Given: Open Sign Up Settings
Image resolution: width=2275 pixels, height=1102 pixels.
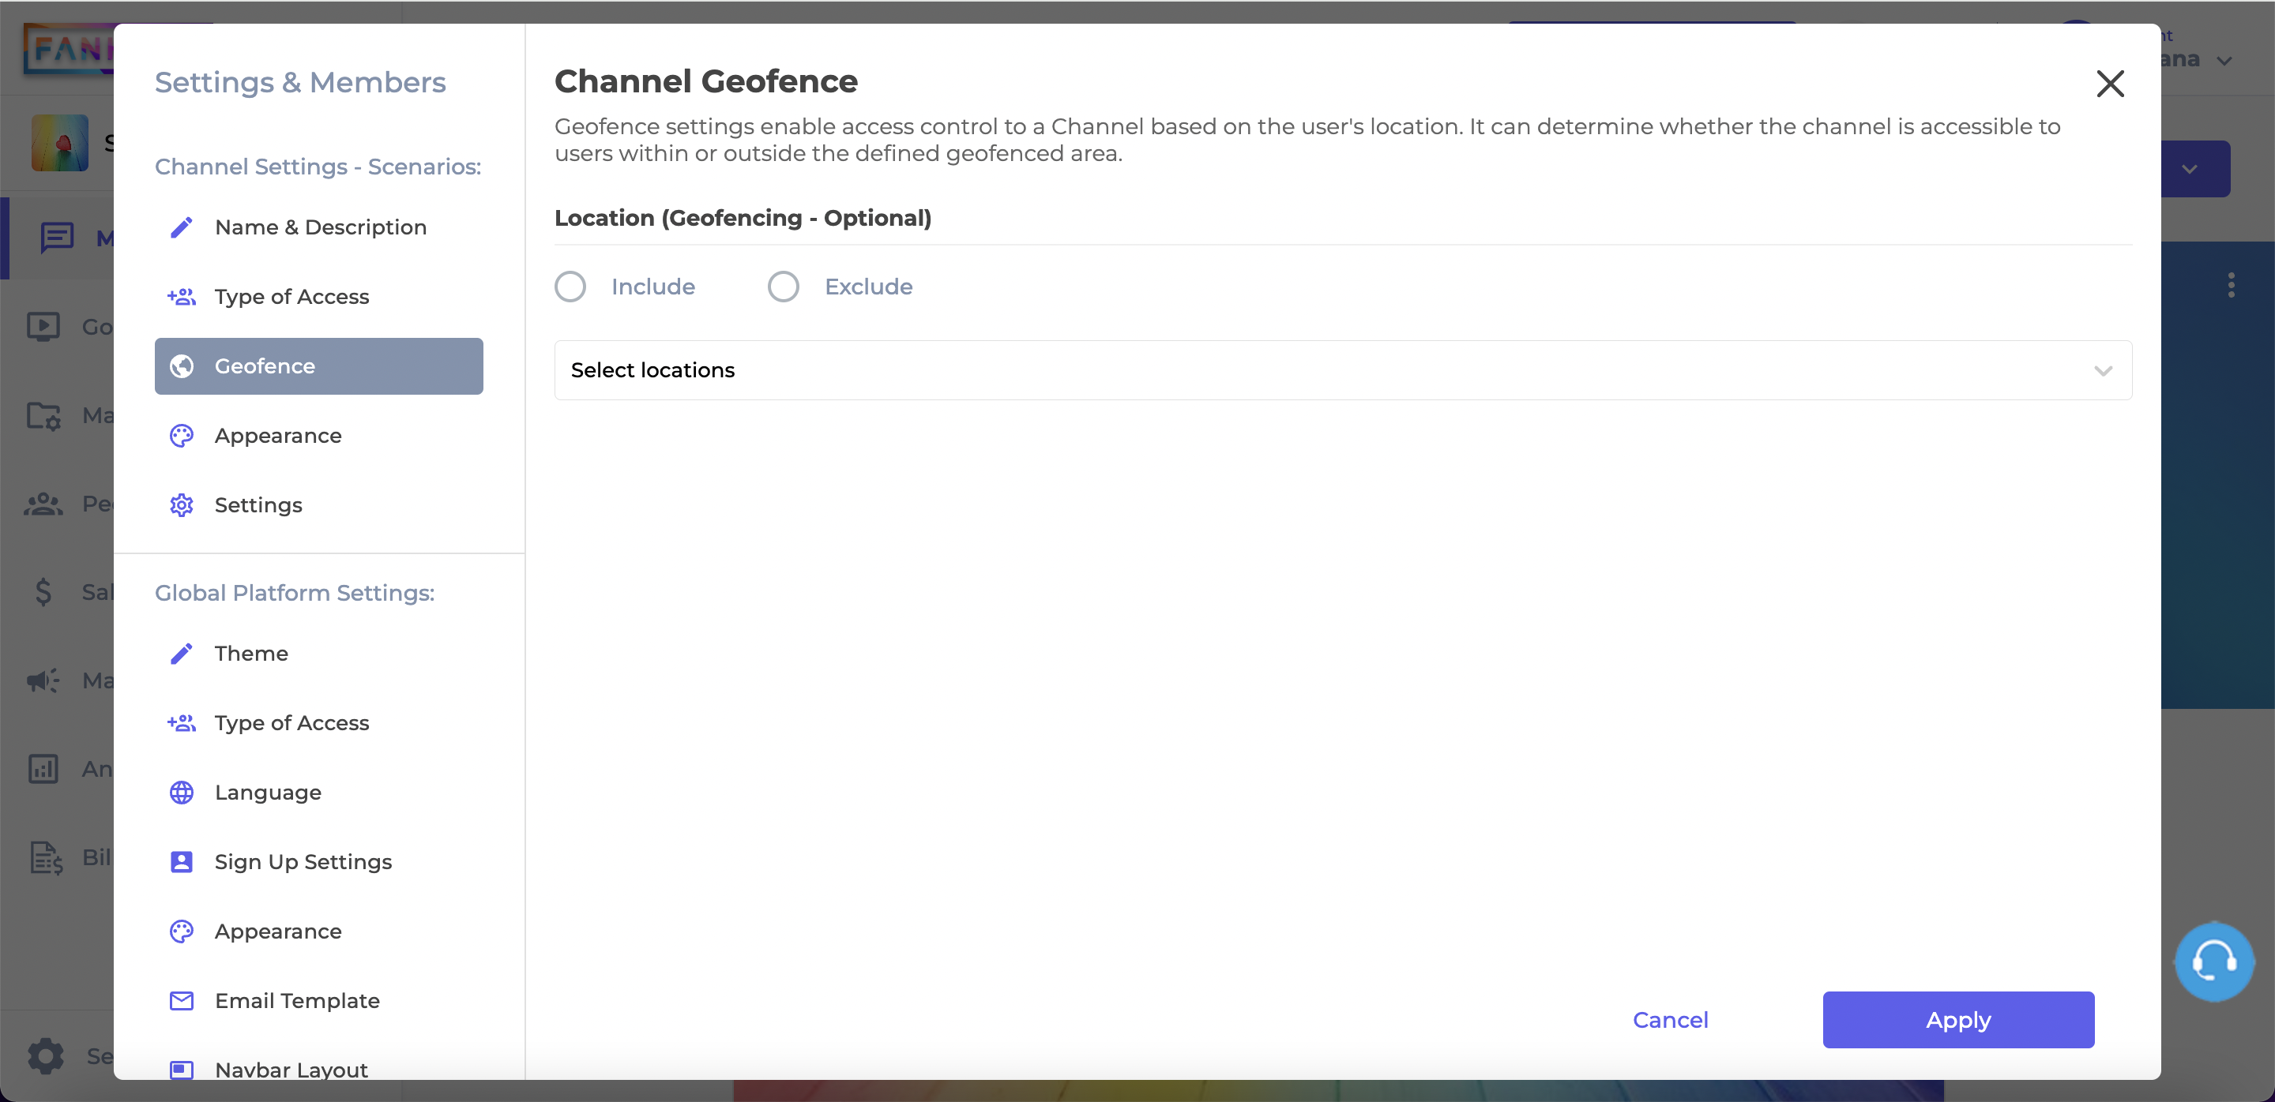Looking at the screenshot, I should (x=319, y=862).
